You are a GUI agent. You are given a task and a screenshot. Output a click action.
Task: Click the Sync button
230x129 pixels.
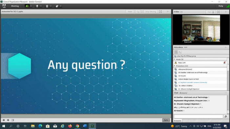[x=166, y=120]
